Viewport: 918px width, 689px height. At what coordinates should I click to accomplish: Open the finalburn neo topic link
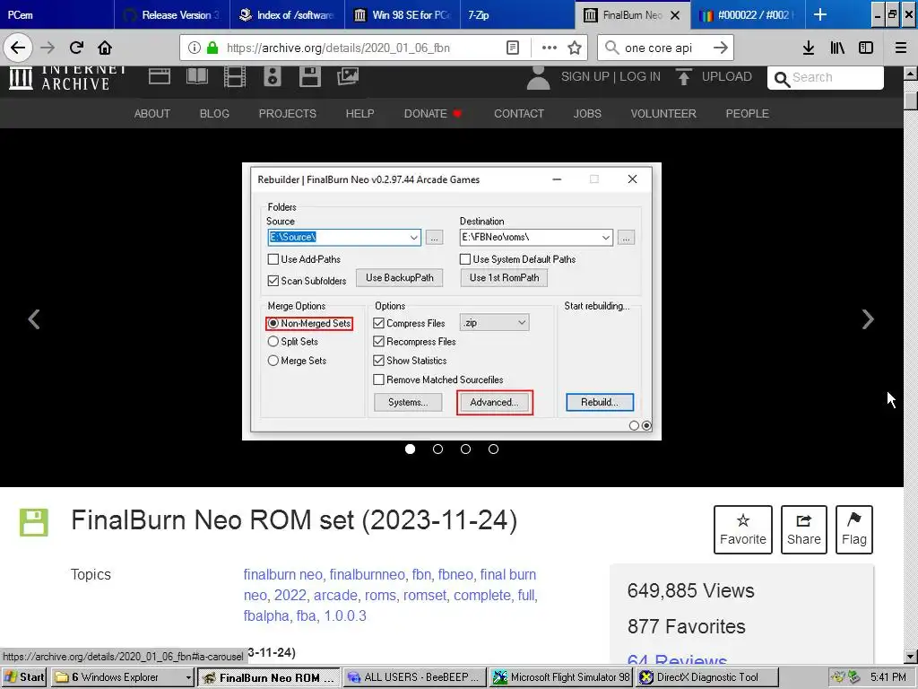point(283,575)
